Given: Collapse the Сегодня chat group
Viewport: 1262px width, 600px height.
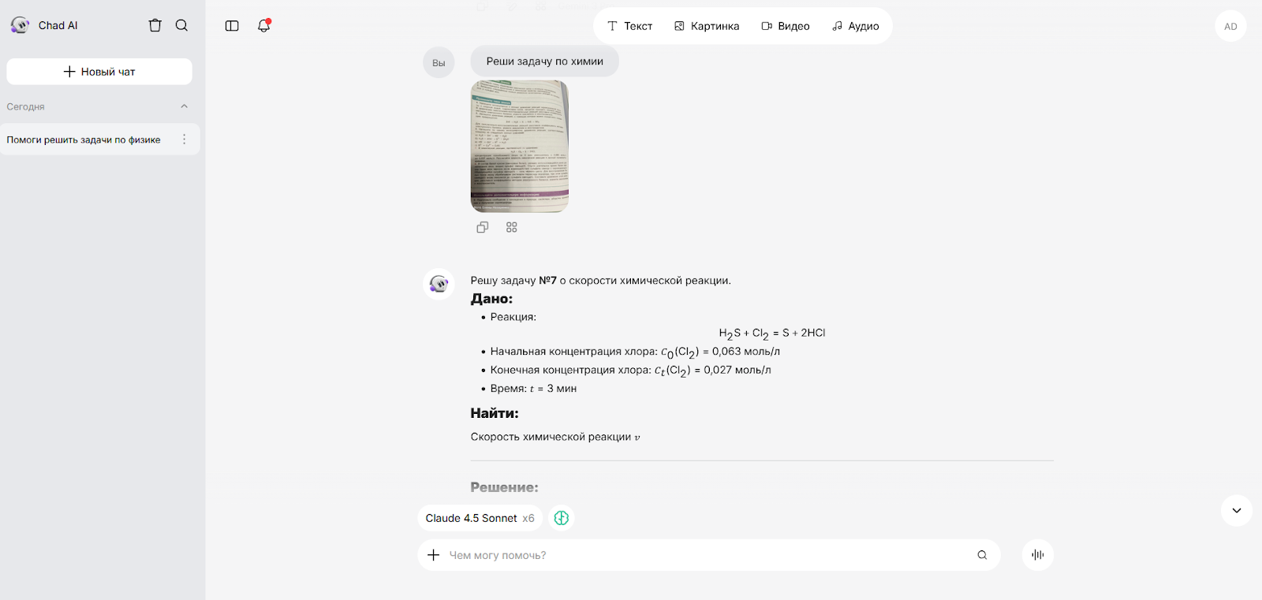Looking at the screenshot, I should pos(184,106).
